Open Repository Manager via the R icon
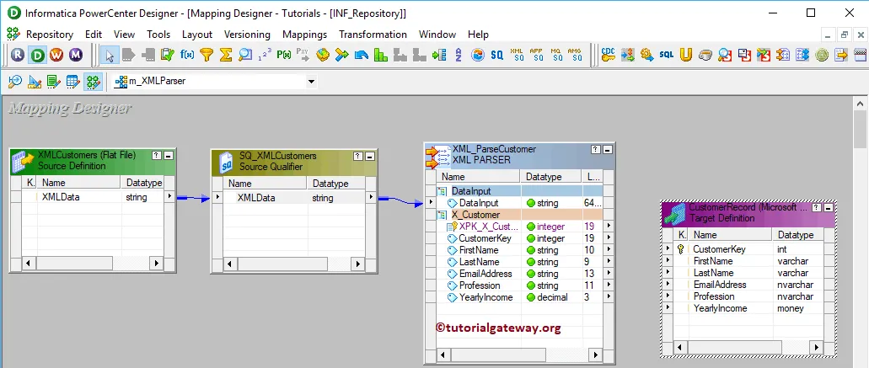The height and width of the screenshot is (368, 869). [18, 55]
